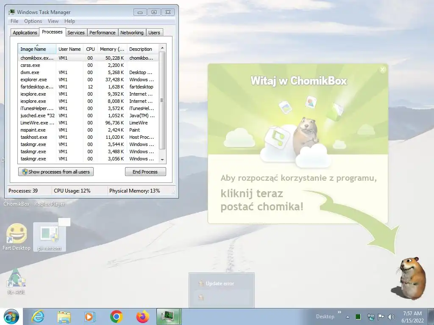Select taskmgr.exe using 3,056 K

(x=88, y=159)
